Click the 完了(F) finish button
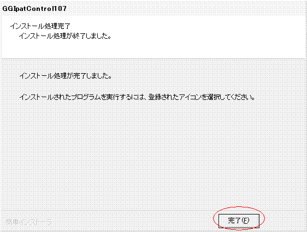 [239, 221]
